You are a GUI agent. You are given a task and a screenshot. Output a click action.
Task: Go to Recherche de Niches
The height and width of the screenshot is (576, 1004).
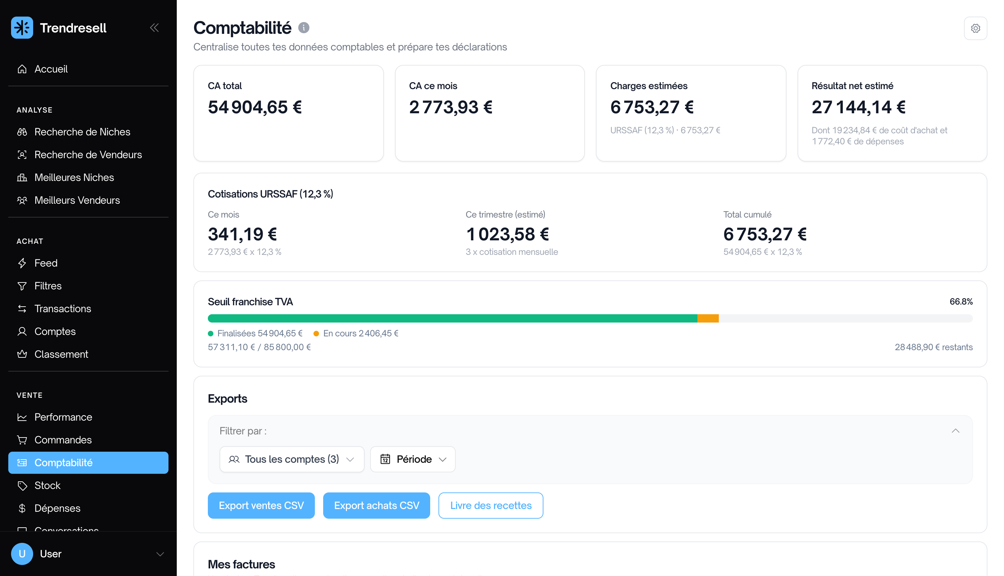pos(88,132)
